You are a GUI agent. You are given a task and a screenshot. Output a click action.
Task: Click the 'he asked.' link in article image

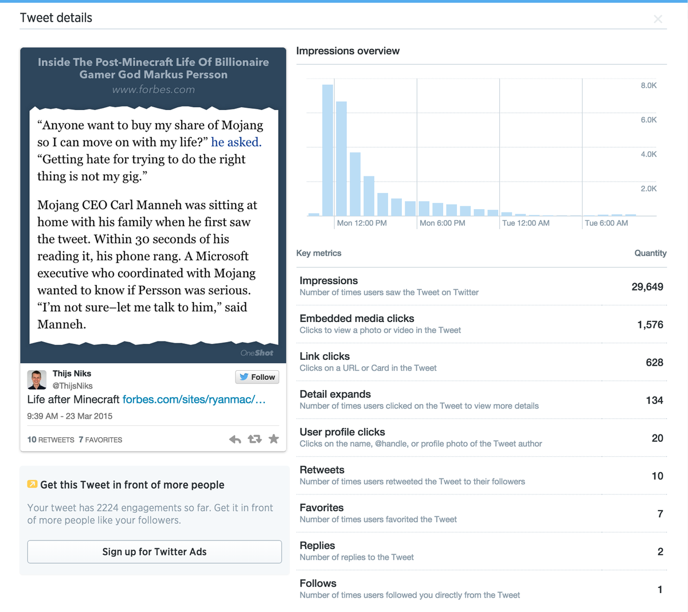[236, 142]
